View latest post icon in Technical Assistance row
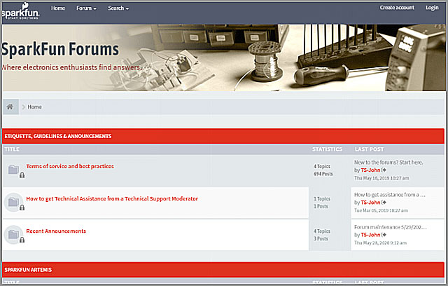This screenshot has height=286, width=448. [384, 203]
